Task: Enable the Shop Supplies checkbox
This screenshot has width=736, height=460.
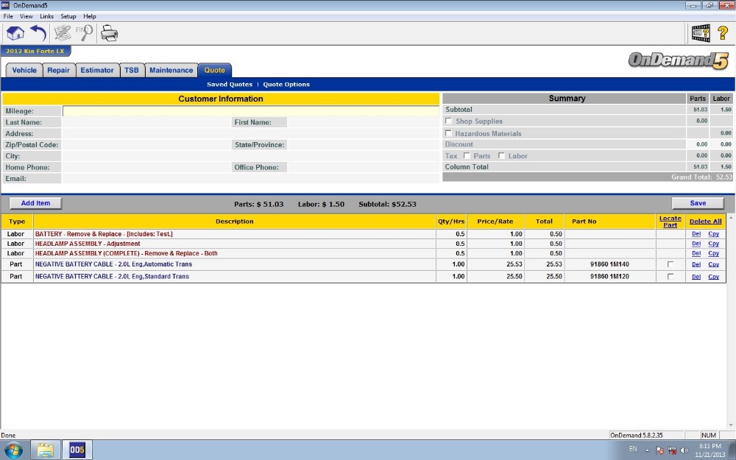Action: pos(449,121)
